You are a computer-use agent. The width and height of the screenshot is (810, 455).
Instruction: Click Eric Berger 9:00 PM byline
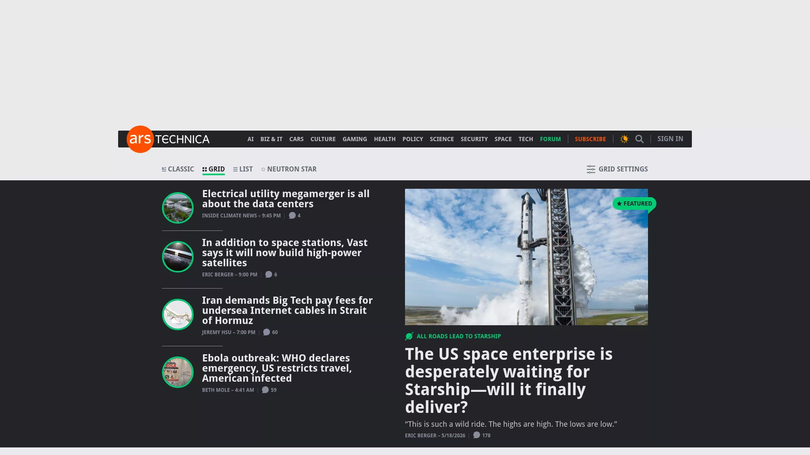pos(229,275)
